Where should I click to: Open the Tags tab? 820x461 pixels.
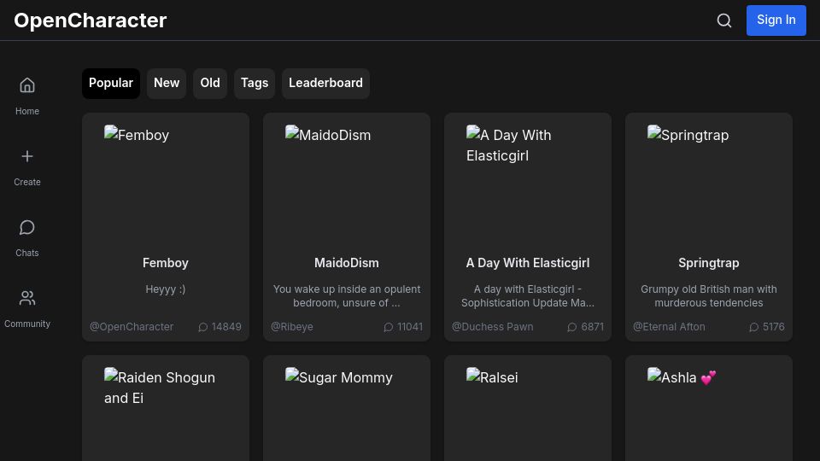(x=255, y=83)
